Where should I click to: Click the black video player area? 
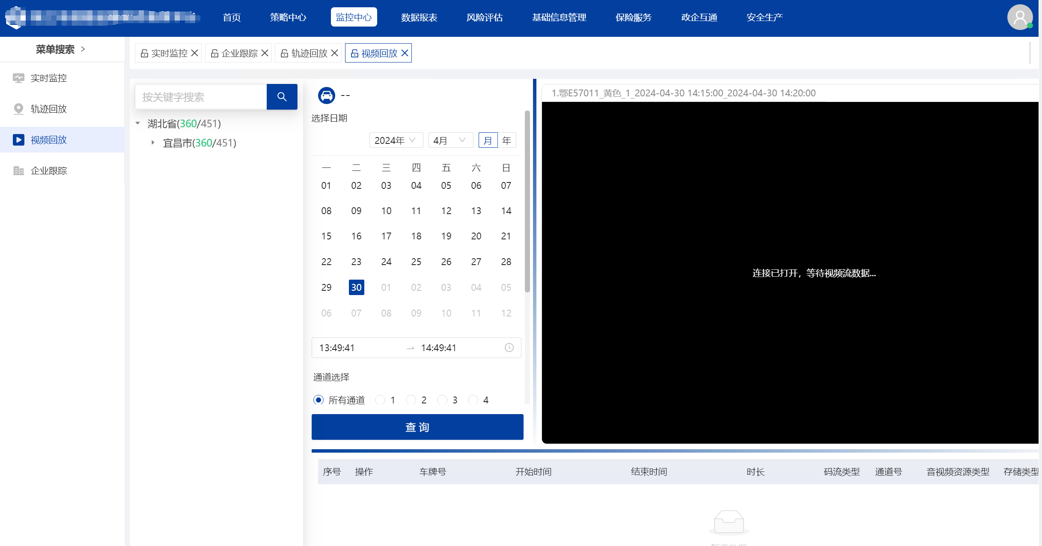790,273
